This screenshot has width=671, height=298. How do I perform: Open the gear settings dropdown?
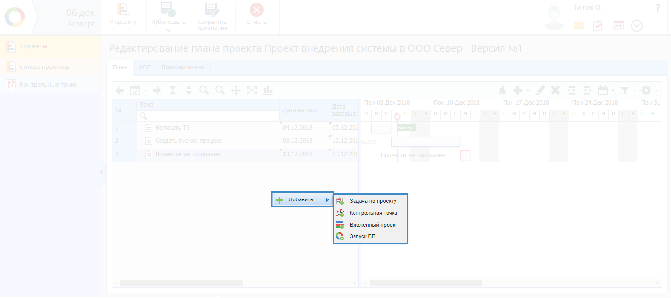coord(649,90)
